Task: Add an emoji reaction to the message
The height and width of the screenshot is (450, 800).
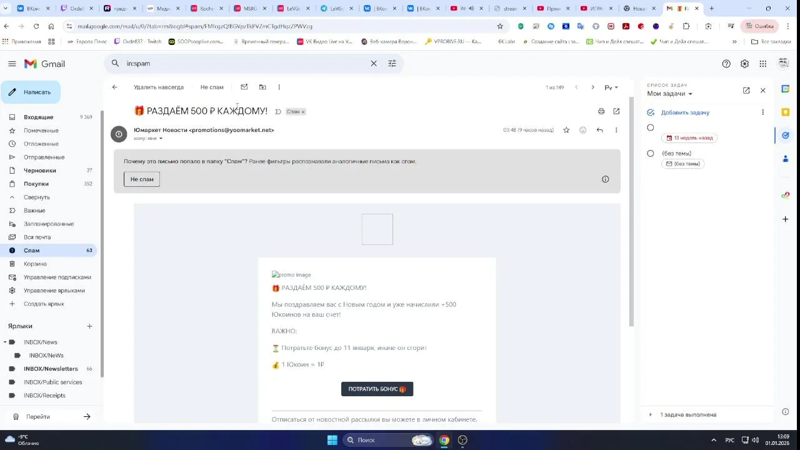Action: 583,130
